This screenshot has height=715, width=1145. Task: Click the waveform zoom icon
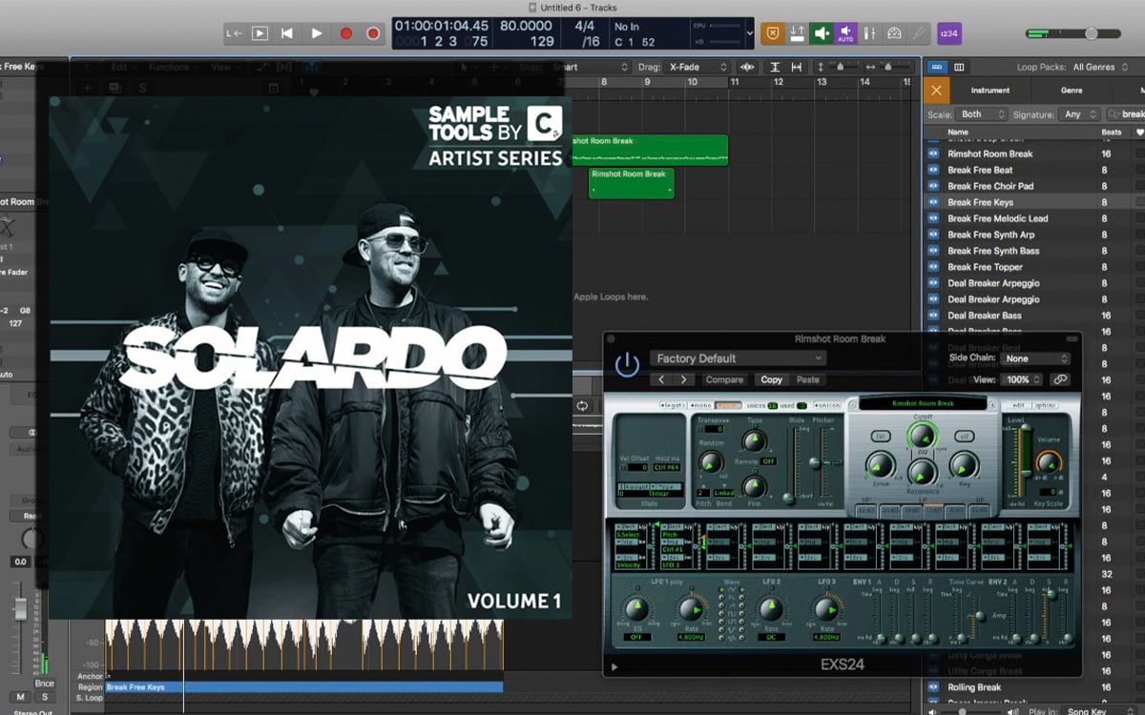point(747,68)
